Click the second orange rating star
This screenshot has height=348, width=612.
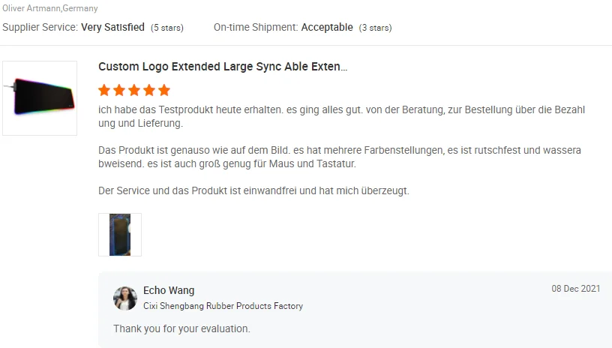[x=119, y=91]
